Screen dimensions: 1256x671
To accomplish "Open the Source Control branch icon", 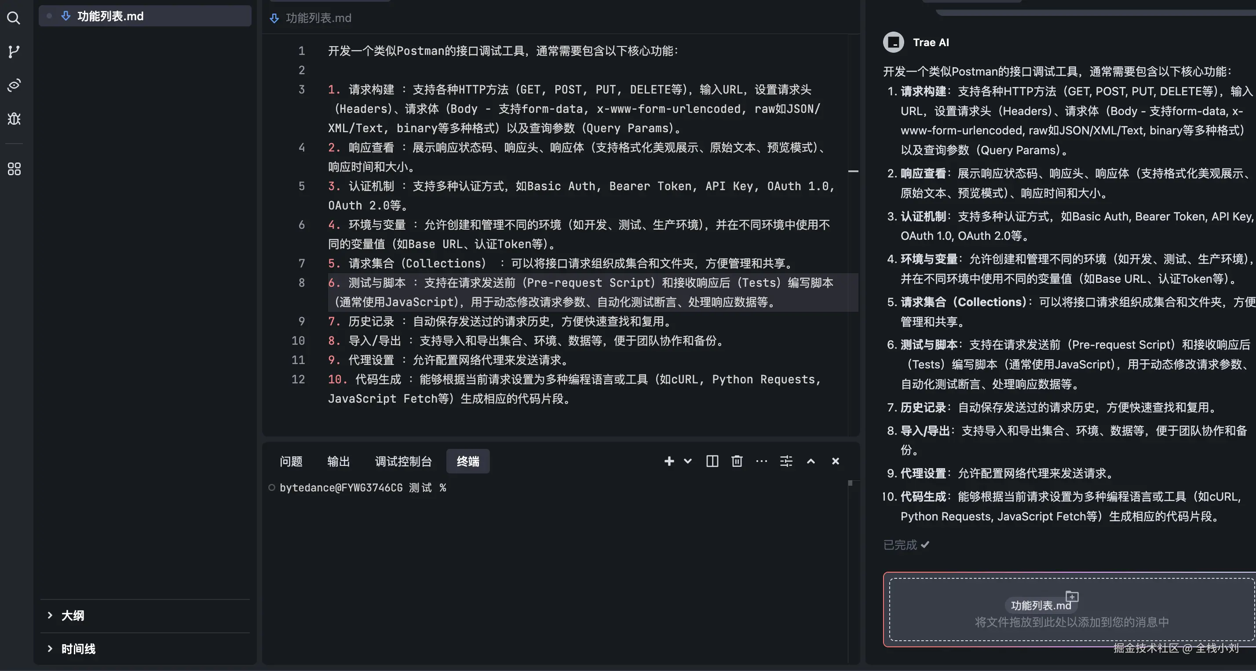I will (14, 52).
